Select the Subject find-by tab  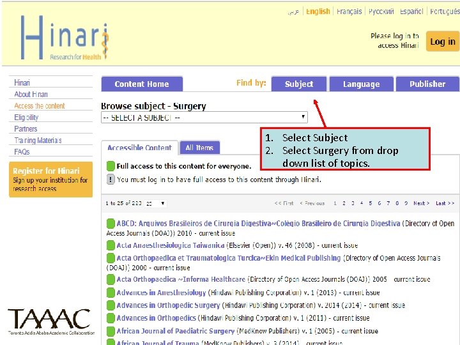[x=299, y=84]
